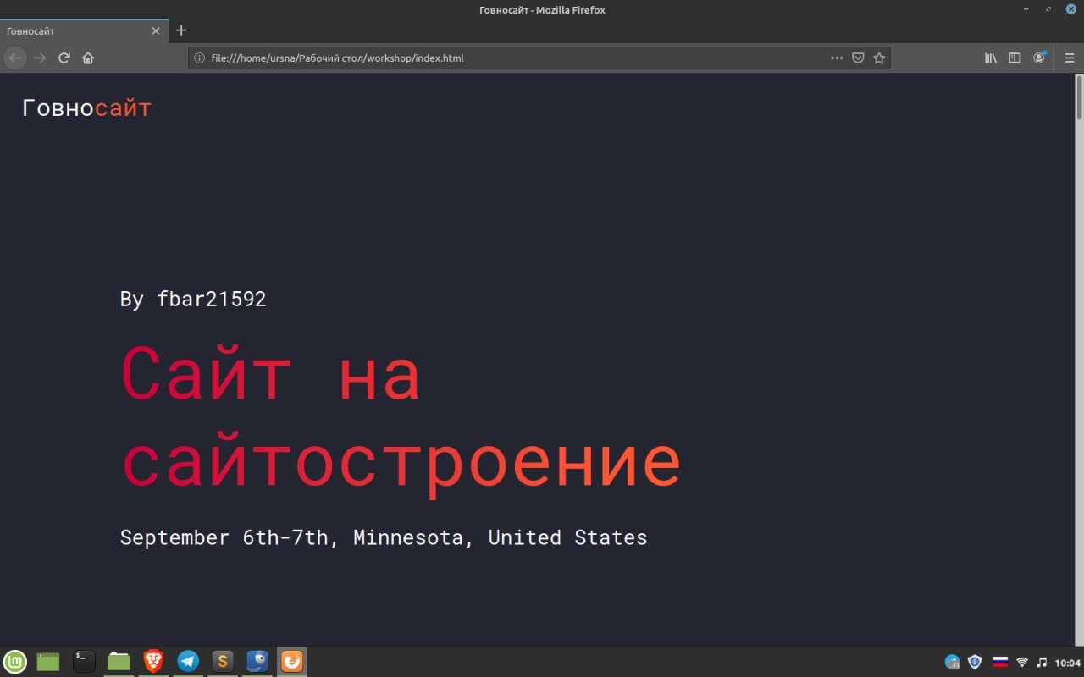Open Sublime Text from the taskbar

tap(223, 662)
